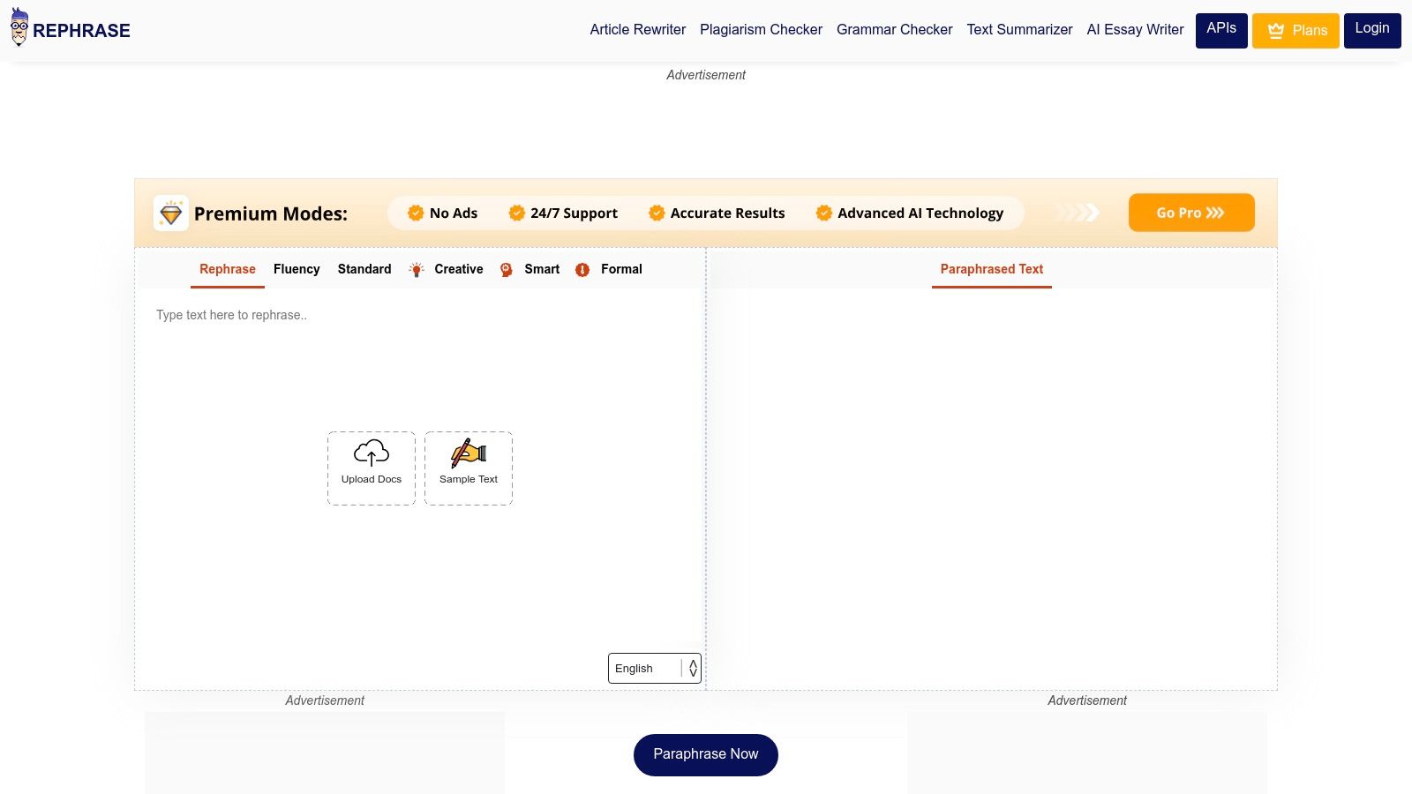The image size is (1412, 794).
Task: Click the Smart mode brain icon
Action: [507, 270]
